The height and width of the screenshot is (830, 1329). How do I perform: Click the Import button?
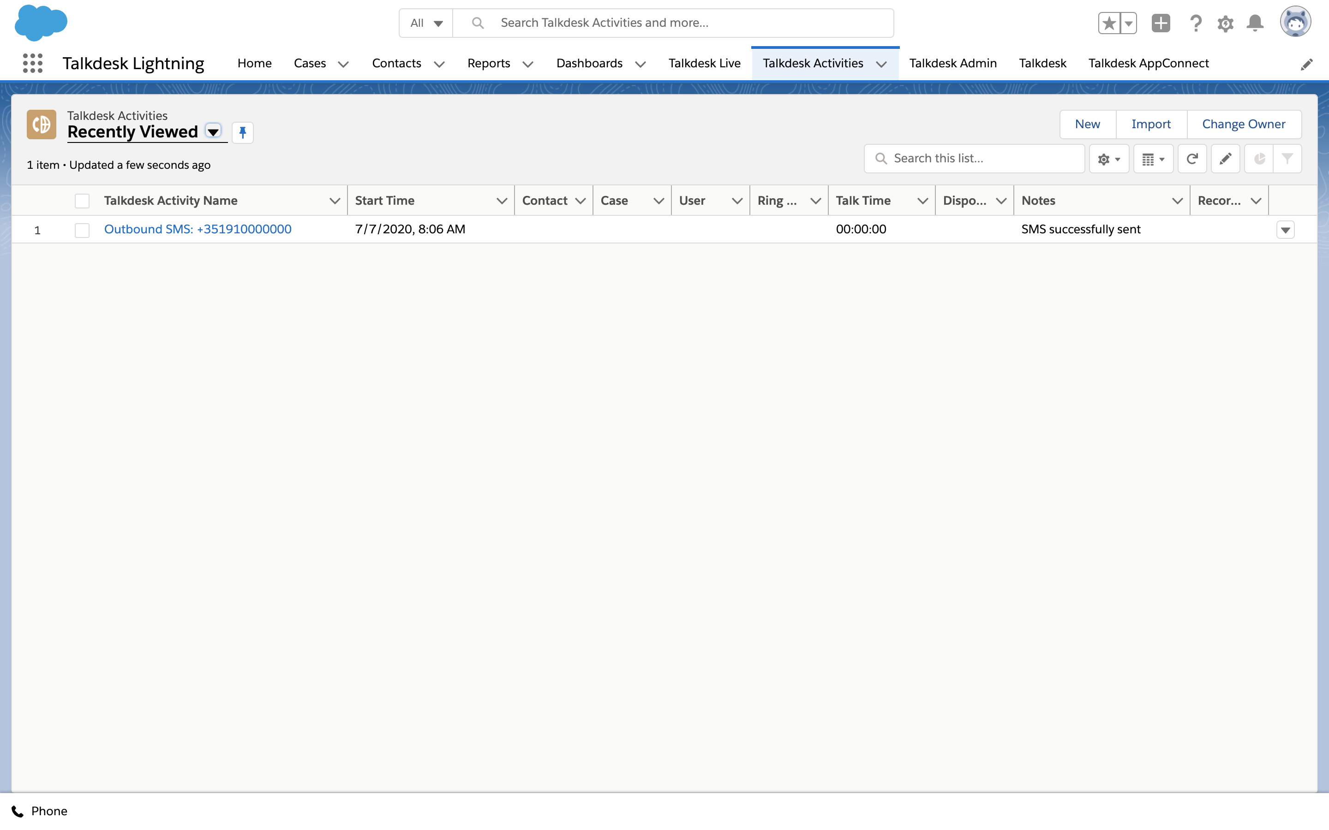coord(1151,124)
